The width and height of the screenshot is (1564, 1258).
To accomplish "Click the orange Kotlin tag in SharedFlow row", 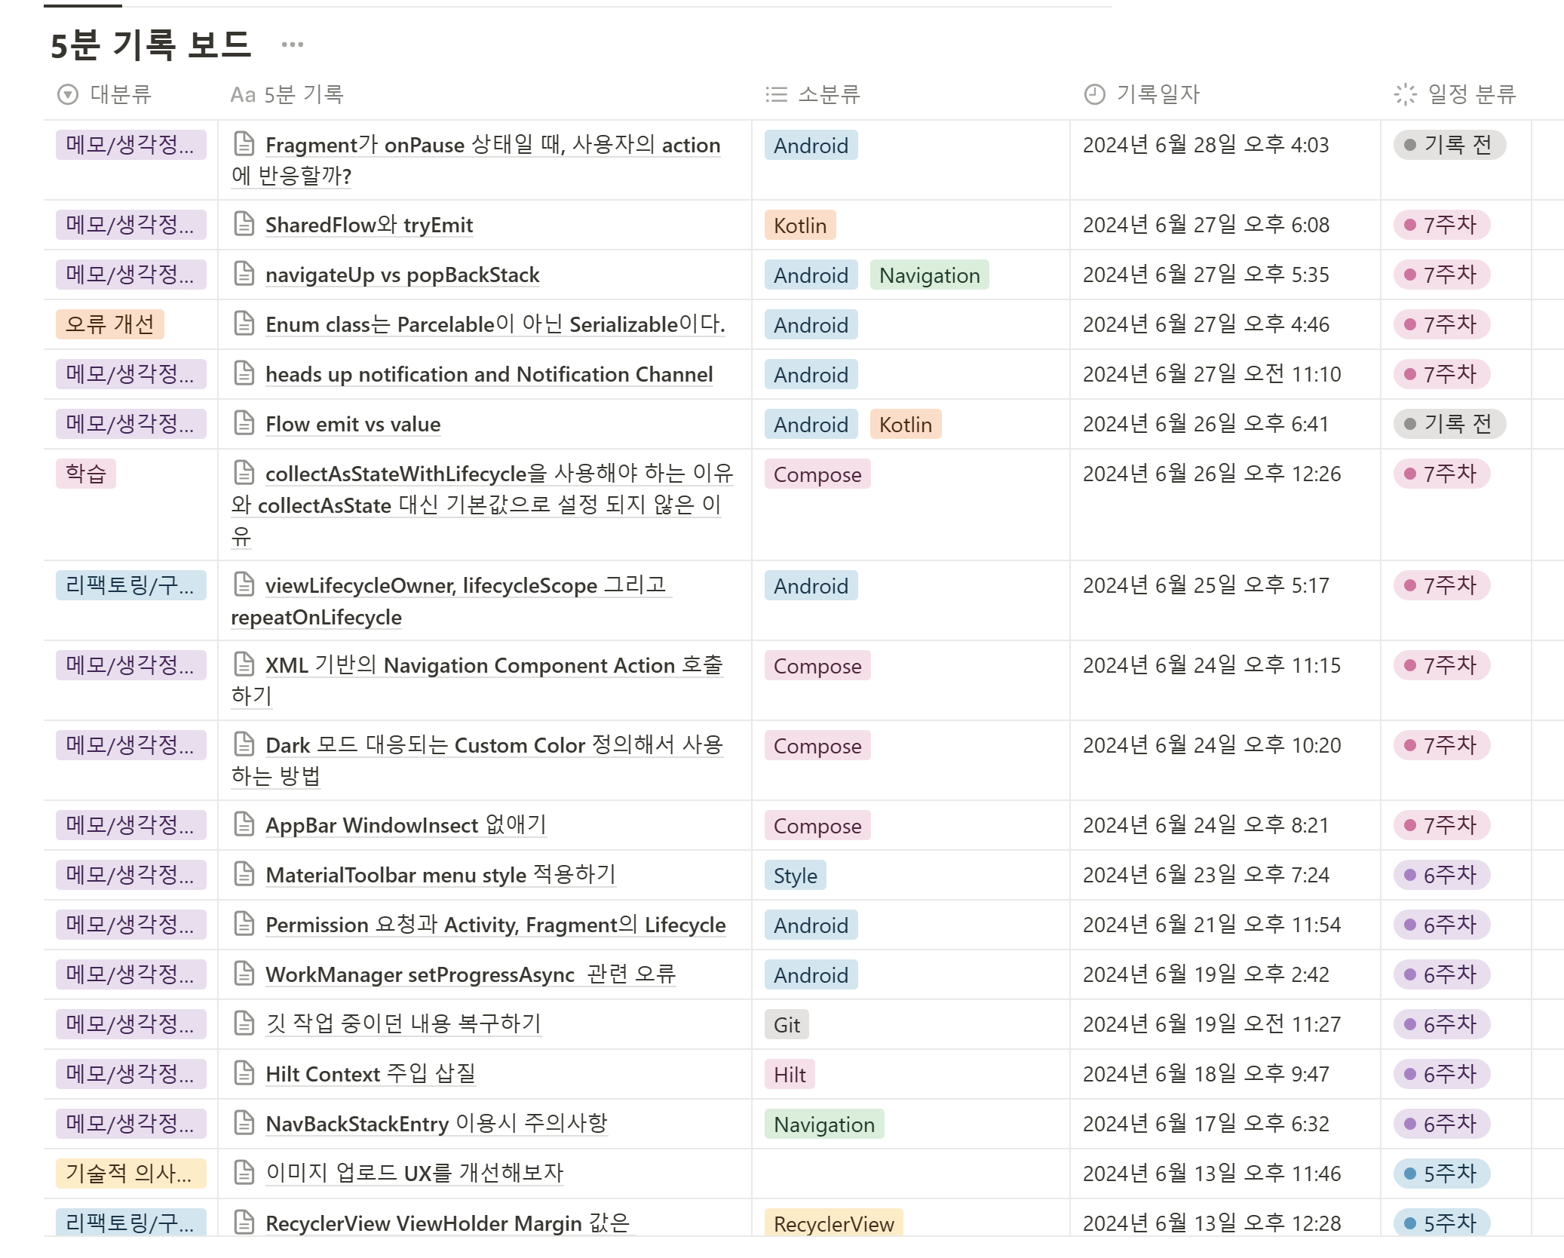I will [799, 226].
